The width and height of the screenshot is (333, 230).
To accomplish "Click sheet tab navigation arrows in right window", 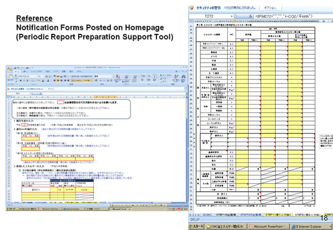I will coord(195,215).
